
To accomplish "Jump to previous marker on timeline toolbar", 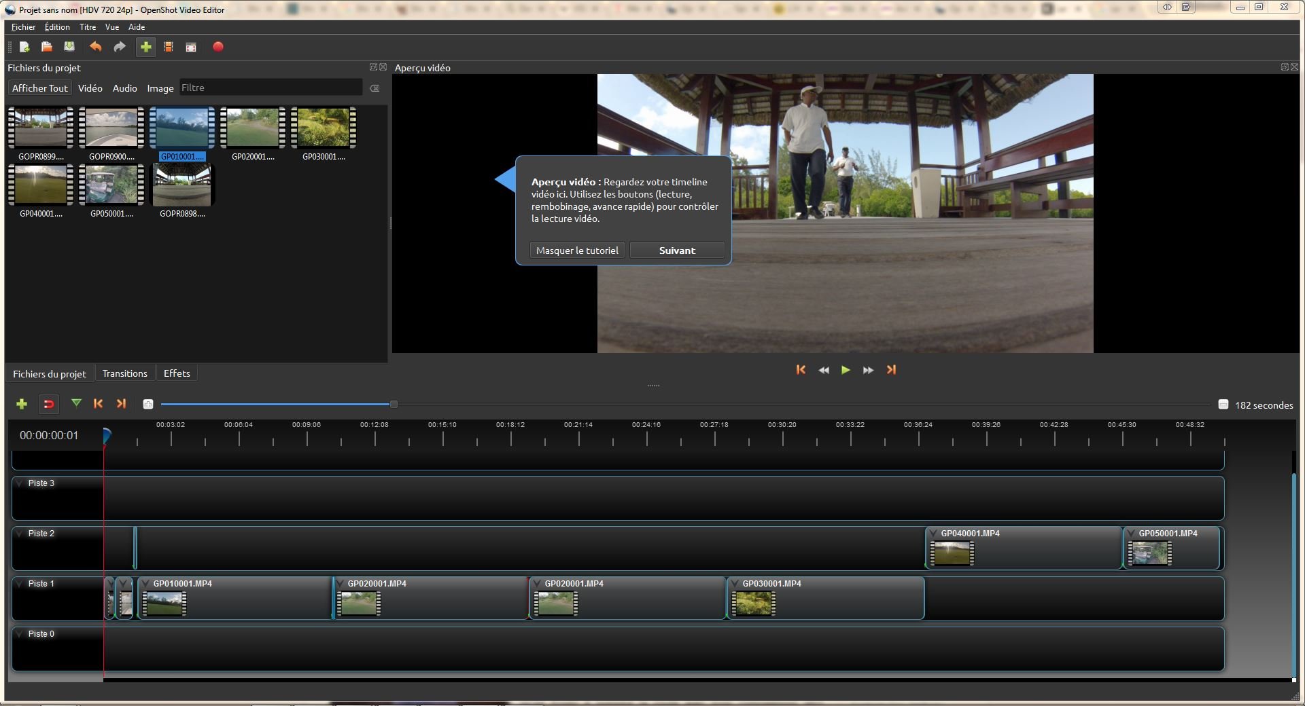I will 98,404.
